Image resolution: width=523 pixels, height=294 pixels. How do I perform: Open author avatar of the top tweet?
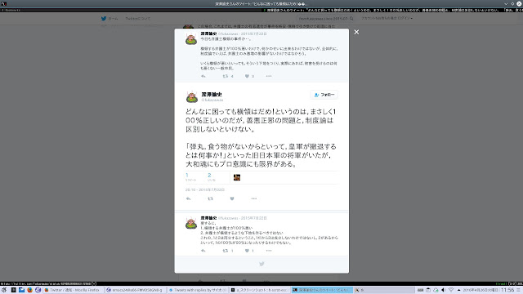(191, 38)
